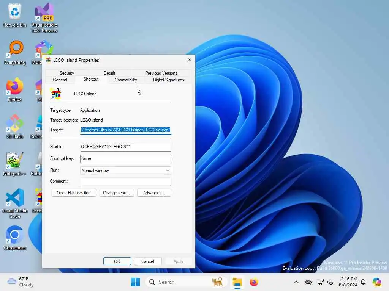The width and height of the screenshot is (389, 291).
Task: Select the Git Bash desktop icon
Action: click(15, 127)
